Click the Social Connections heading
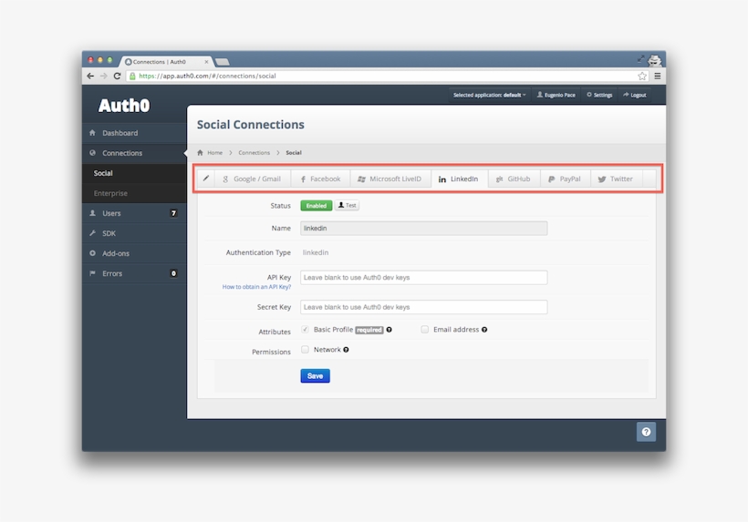 click(251, 124)
